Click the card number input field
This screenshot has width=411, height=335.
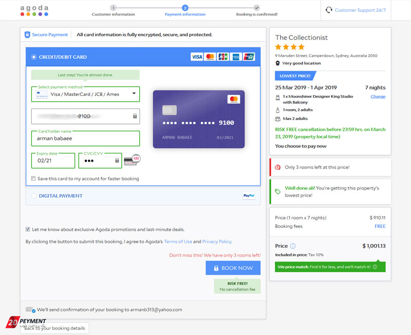(85, 116)
